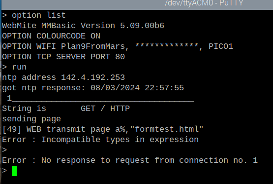Click the 22:57:55 time stamp
This screenshot has height=184, width=273.
[164, 88]
